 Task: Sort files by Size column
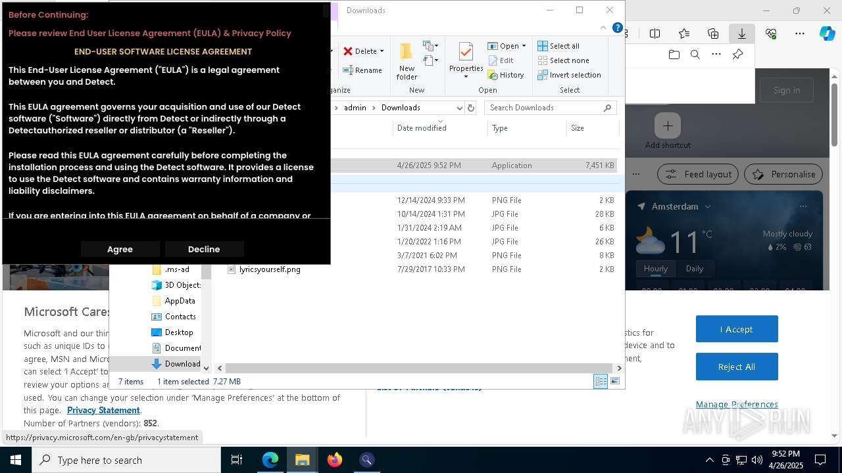(592, 128)
